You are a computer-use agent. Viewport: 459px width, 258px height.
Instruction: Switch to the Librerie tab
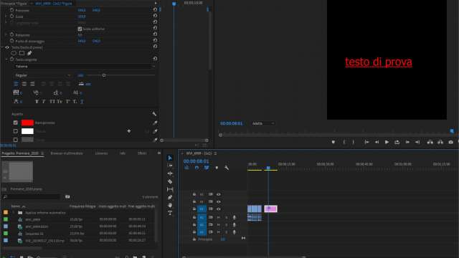point(101,153)
